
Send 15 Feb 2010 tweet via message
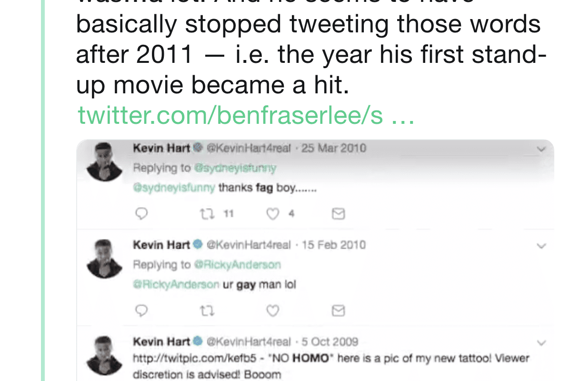pos(338,311)
